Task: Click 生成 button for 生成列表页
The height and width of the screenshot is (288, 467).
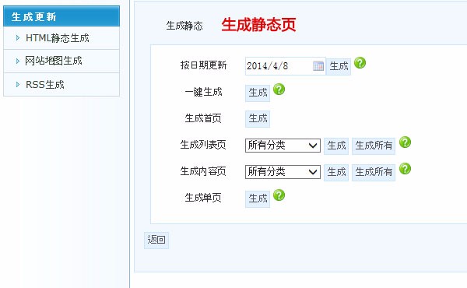Action: click(x=336, y=146)
